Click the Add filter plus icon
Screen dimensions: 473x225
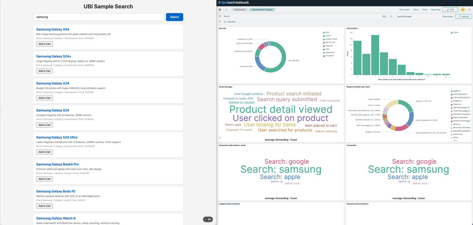tap(225, 22)
